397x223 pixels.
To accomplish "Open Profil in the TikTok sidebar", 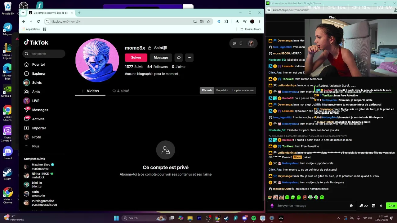I will (32, 137).
